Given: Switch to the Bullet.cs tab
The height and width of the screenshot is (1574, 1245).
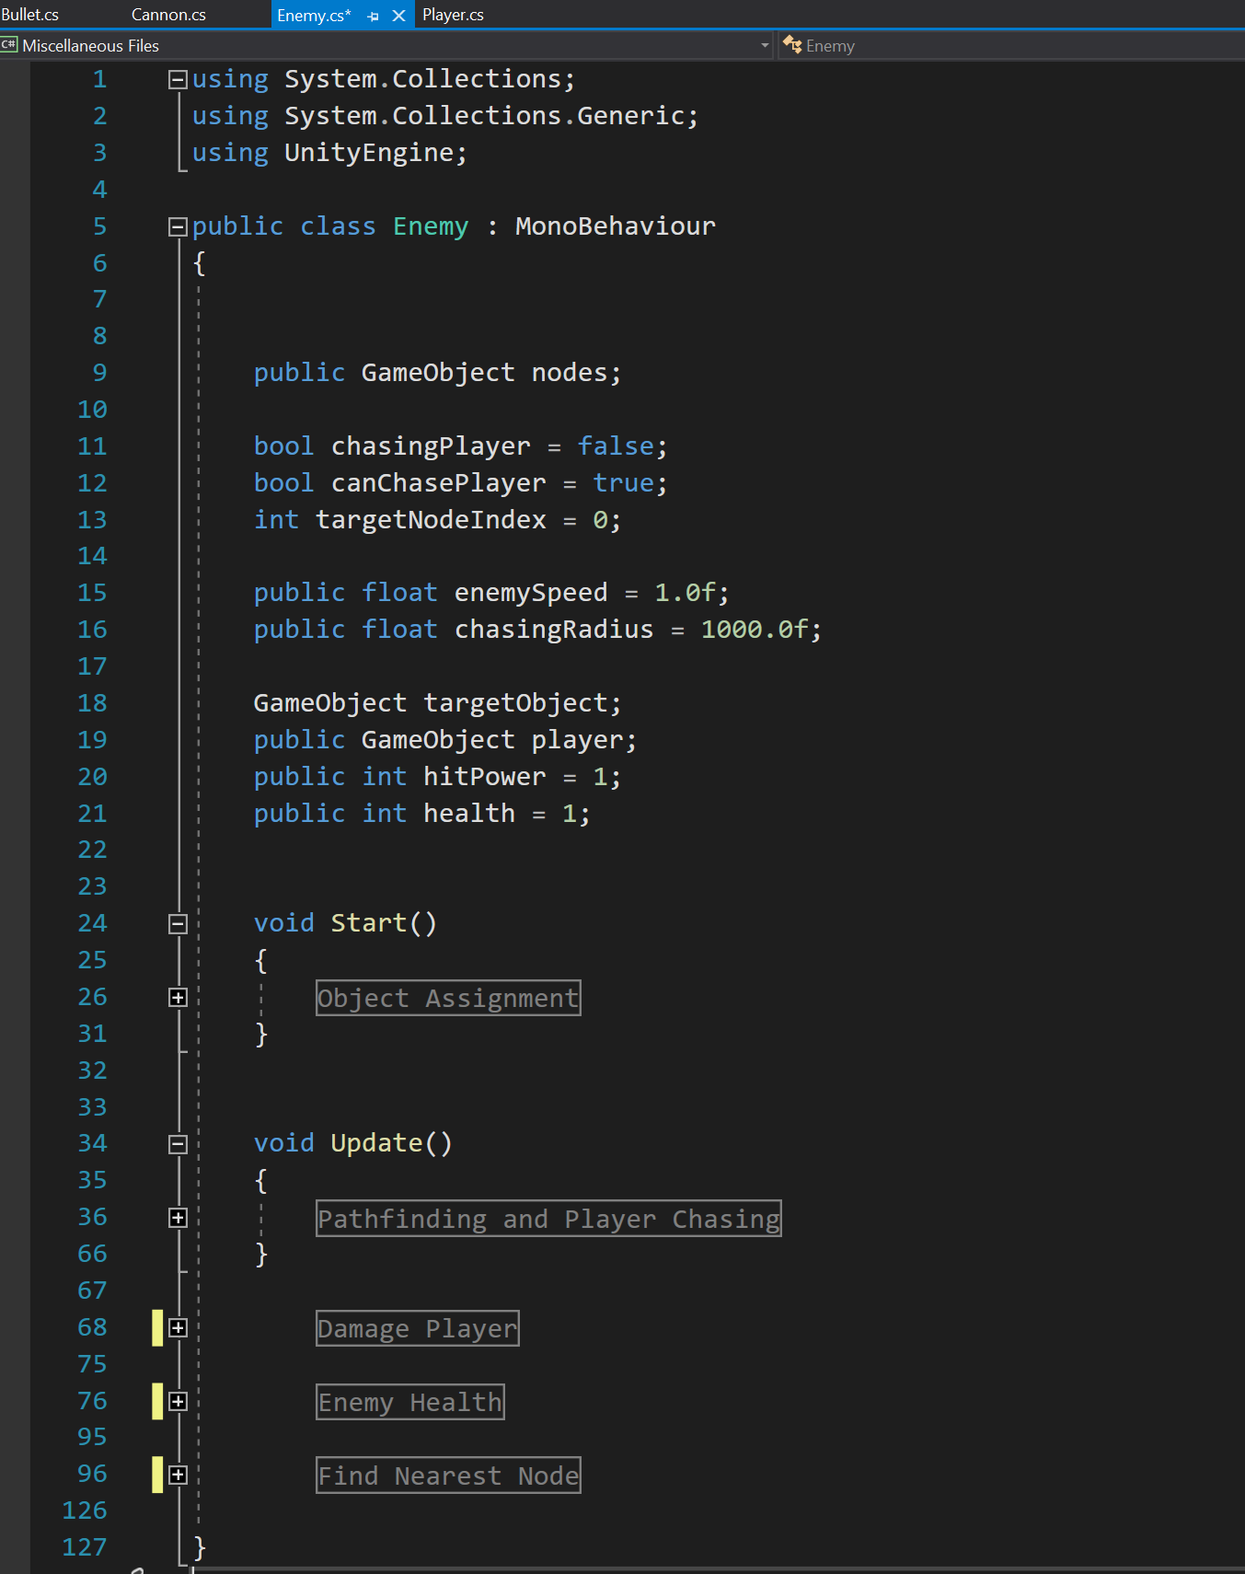Looking at the screenshot, I should [29, 15].
